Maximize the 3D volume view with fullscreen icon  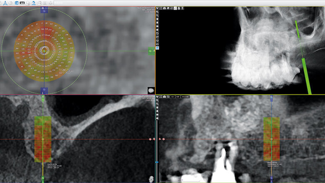tap(161, 8)
